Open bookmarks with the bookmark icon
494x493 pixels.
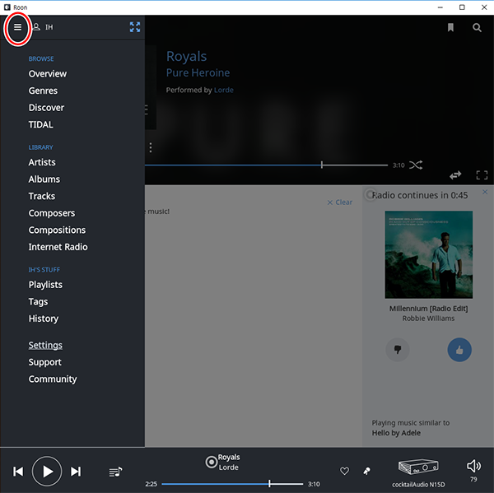pos(450,28)
